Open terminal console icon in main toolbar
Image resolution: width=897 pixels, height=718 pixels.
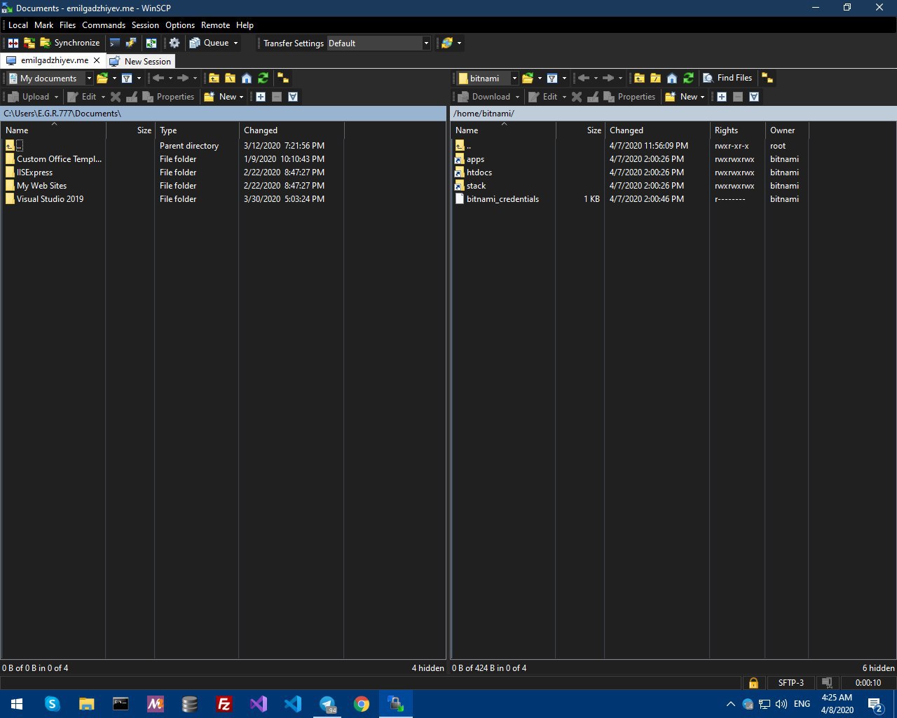pos(115,43)
